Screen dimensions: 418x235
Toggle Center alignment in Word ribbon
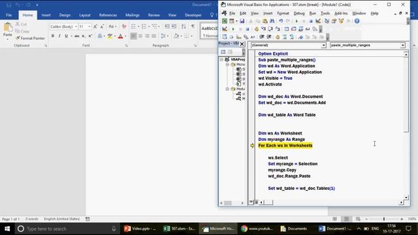coord(140,36)
